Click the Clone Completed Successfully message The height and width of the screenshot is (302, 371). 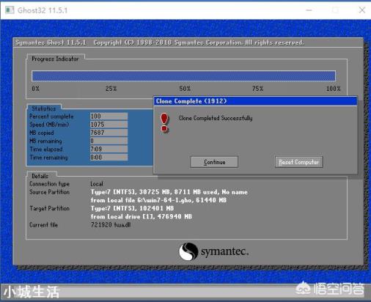[216, 118]
